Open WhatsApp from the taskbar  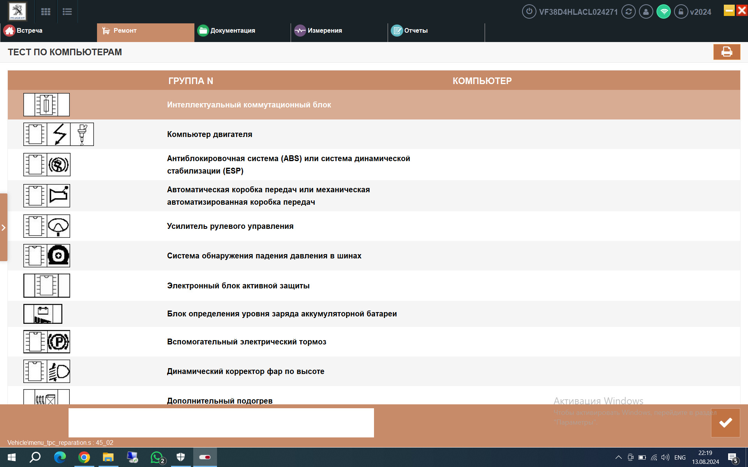(157, 457)
